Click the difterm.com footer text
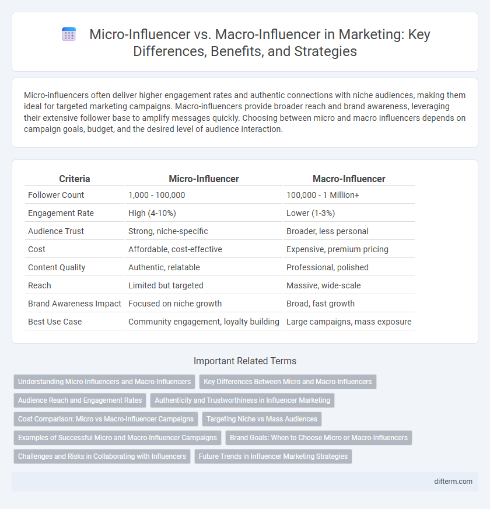The image size is (490, 509). (453, 482)
